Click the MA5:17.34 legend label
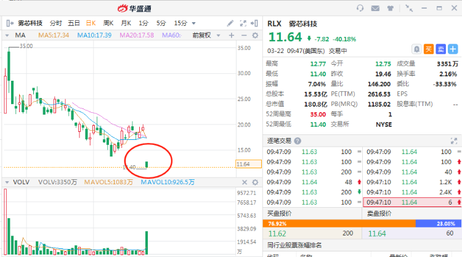Screen dimensions: 462x257 (54, 35)
